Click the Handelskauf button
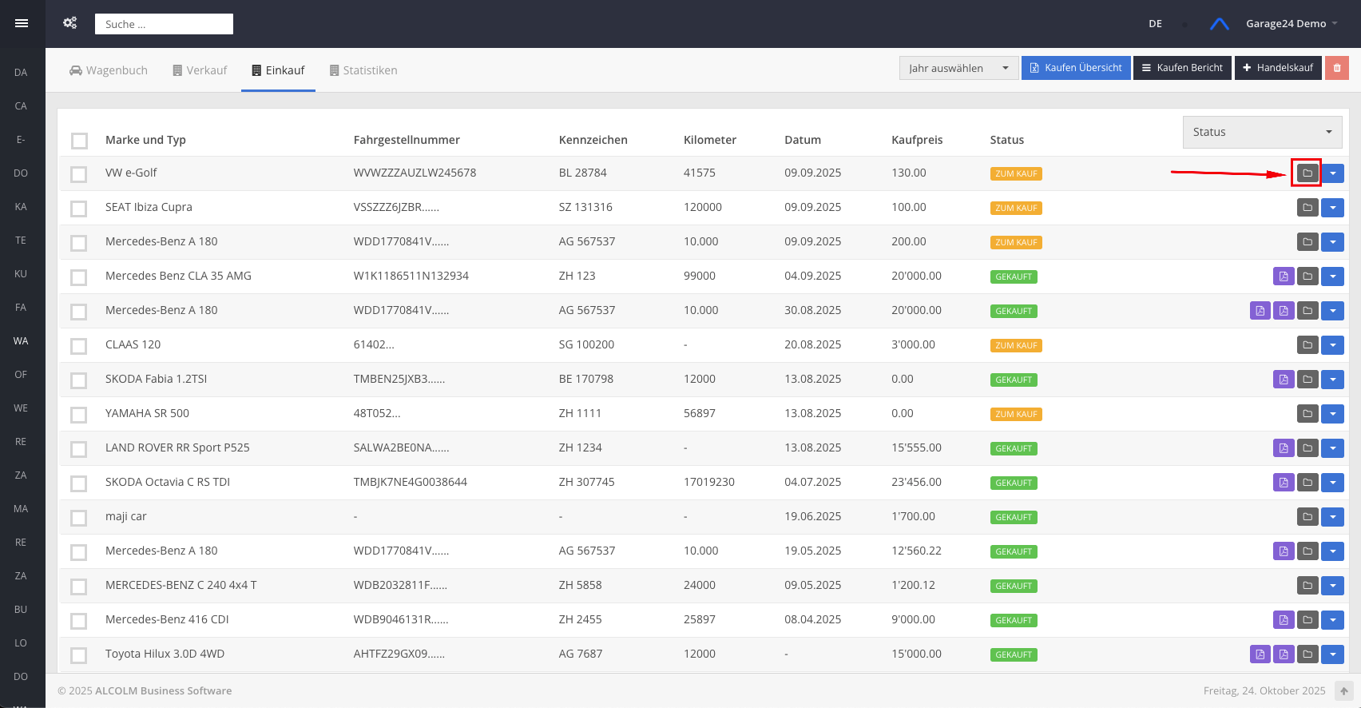 point(1277,68)
